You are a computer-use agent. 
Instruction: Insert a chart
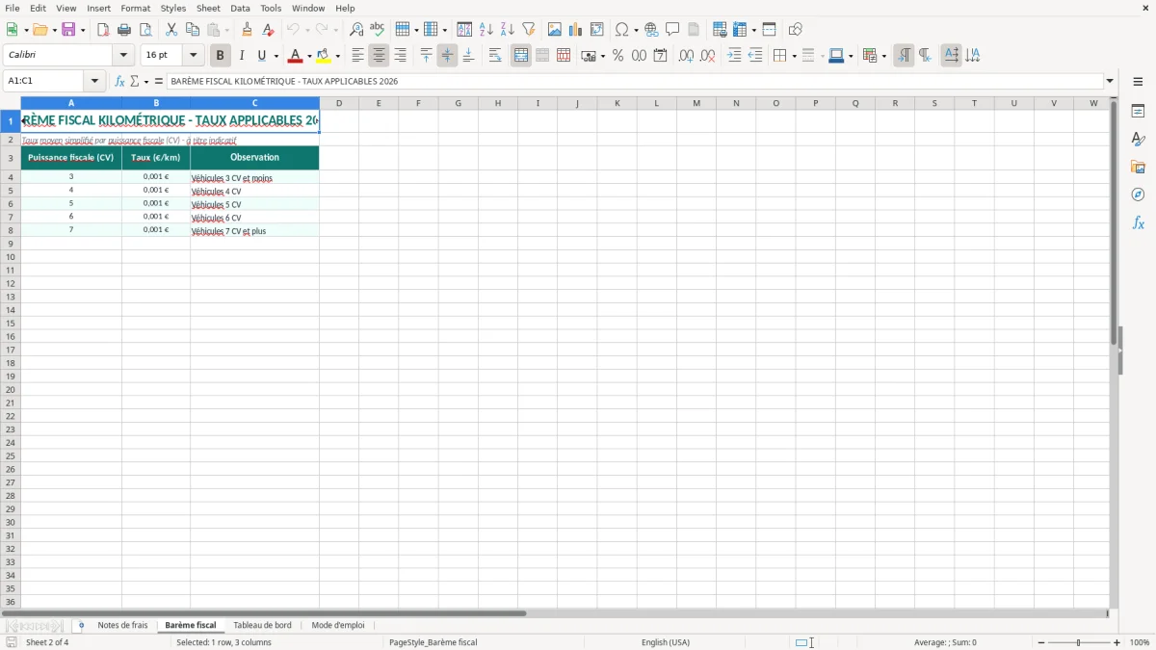tap(576, 30)
